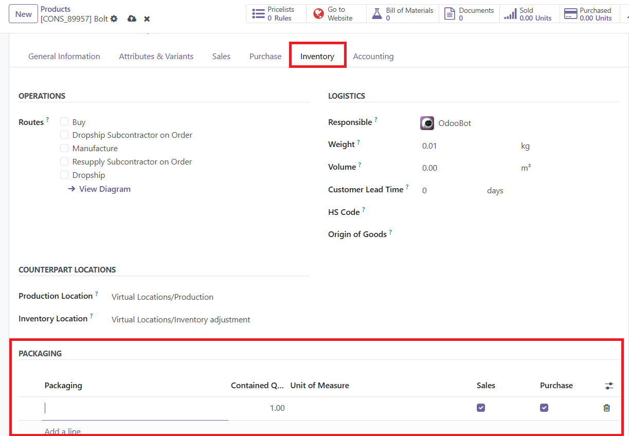Save manually with the cloud upload icon
Viewport: 629px width, 436px height.
(x=132, y=19)
